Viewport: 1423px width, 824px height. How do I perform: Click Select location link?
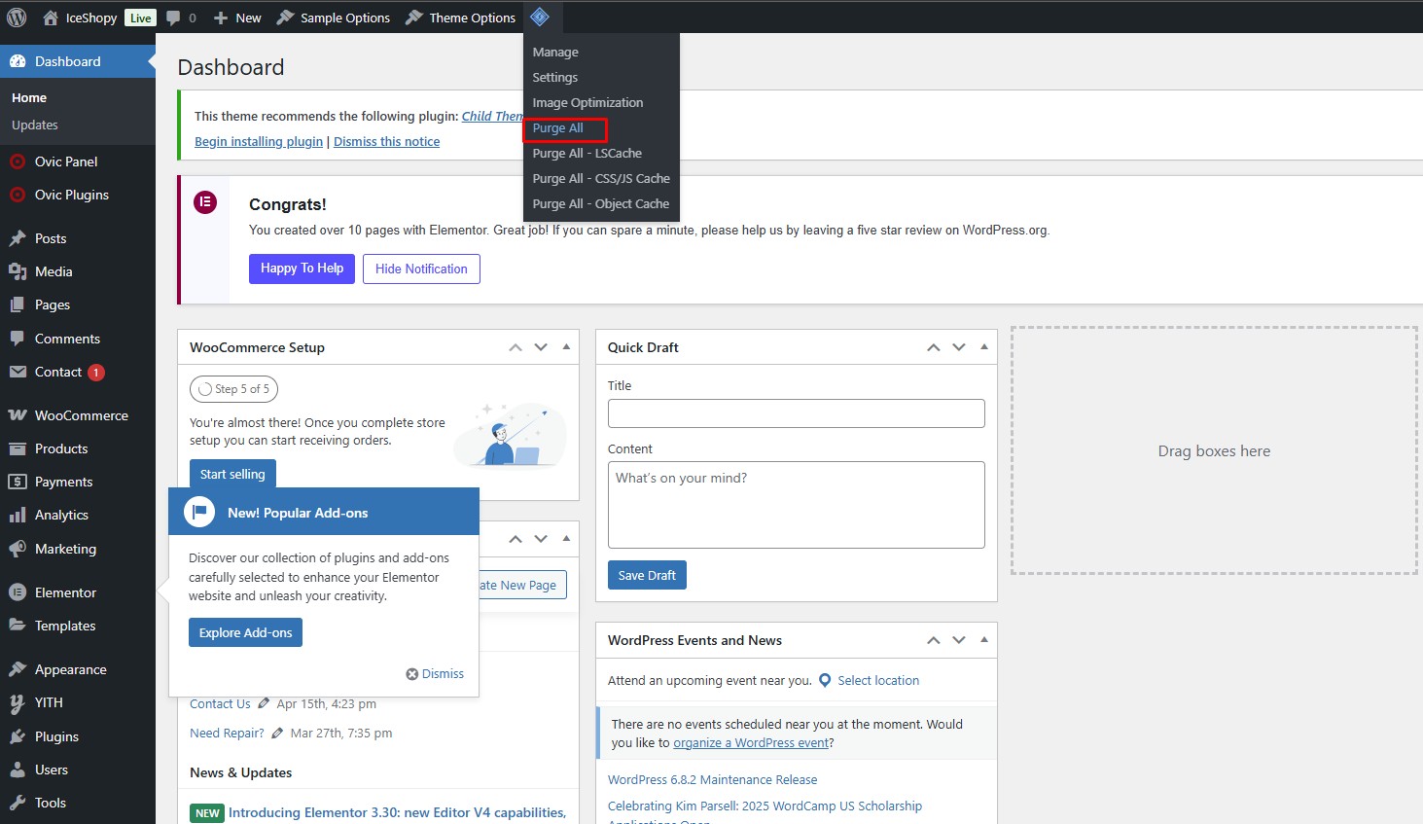878,680
